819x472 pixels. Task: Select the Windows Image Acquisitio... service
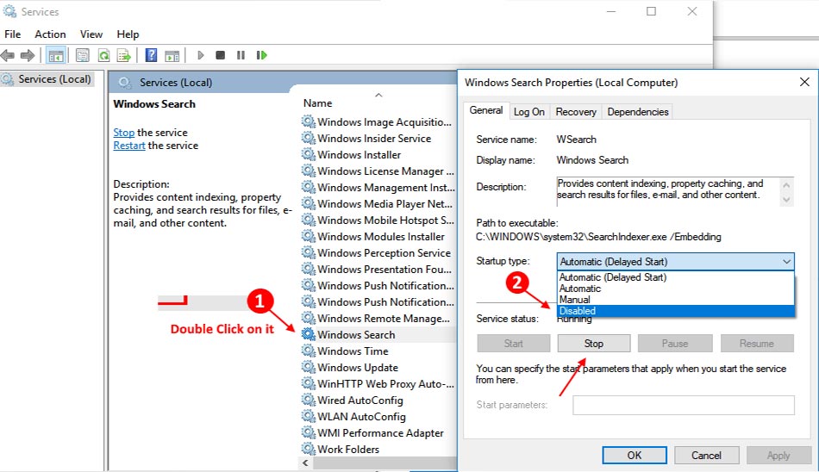coord(384,121)
